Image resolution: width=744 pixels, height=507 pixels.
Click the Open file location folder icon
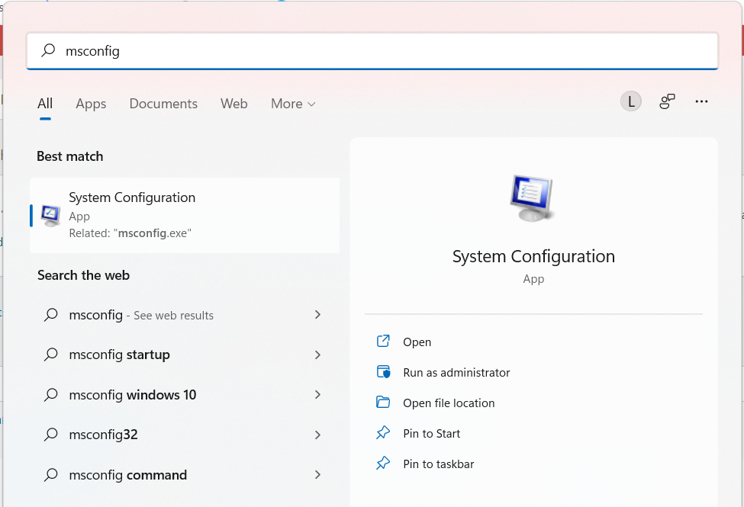(383, 403)
